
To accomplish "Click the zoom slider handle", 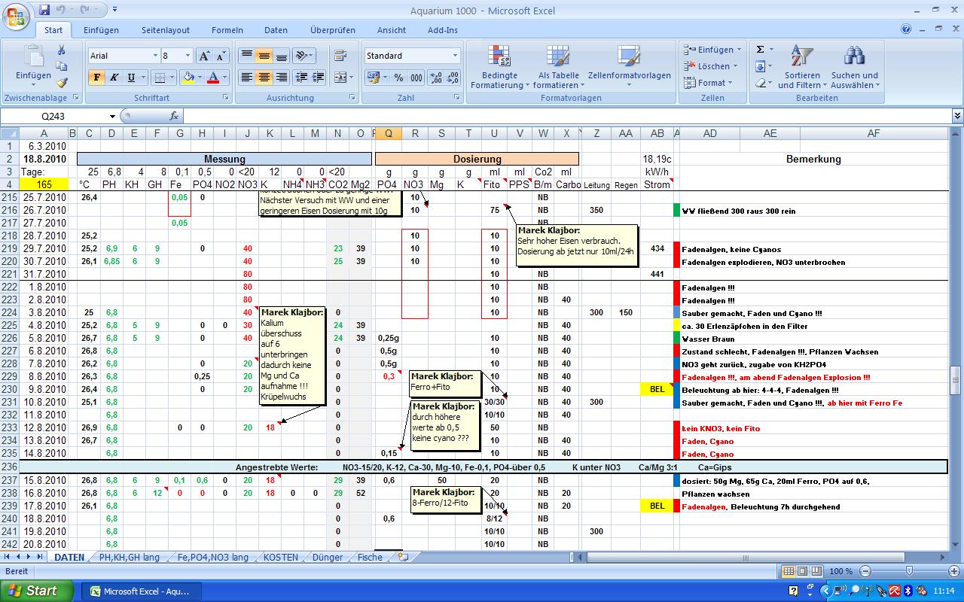I will [909, 571].
